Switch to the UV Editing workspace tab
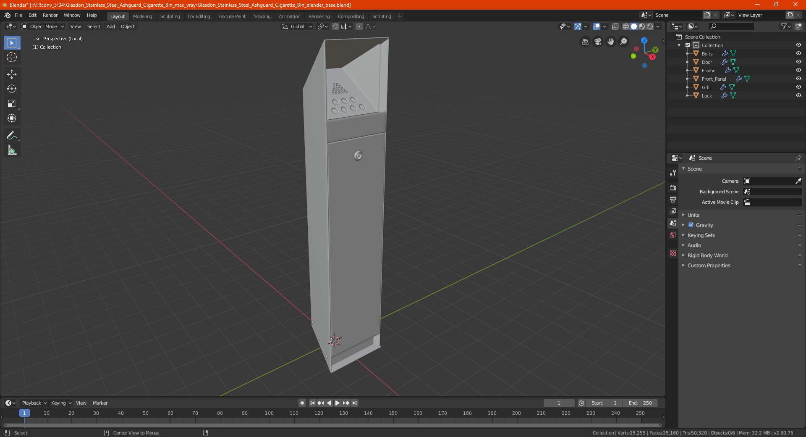This screenshot has width=806, height=437. (199, 16)
